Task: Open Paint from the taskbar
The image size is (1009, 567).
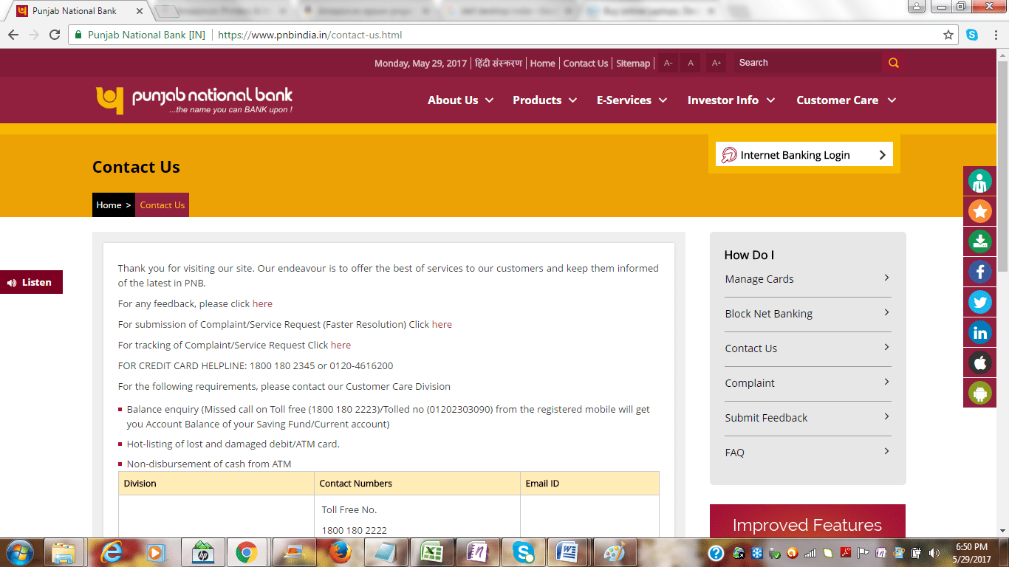Action: tap(614, 552)
